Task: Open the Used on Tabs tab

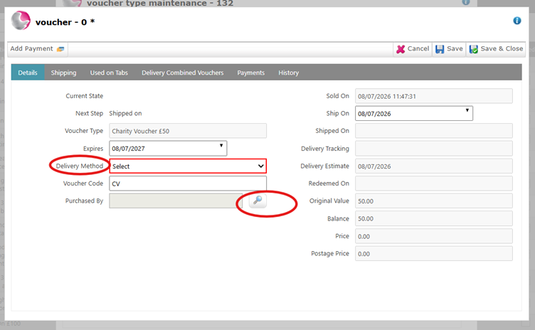Action: [109, 73]
